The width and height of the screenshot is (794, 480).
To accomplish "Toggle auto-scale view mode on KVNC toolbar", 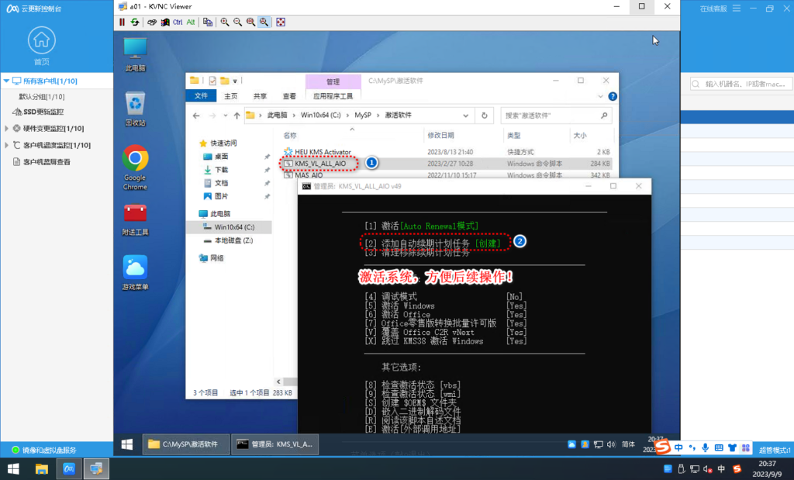I will (264, 22).
